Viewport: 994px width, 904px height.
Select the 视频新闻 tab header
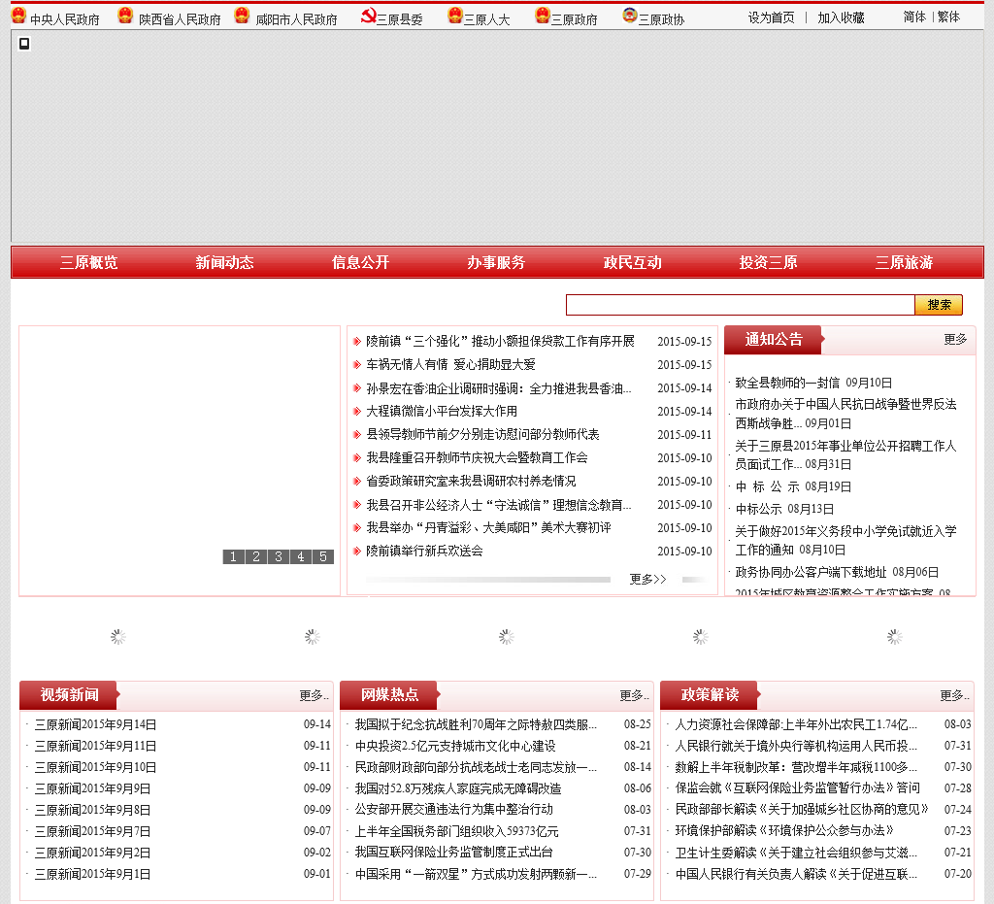[x=69, y=695]
